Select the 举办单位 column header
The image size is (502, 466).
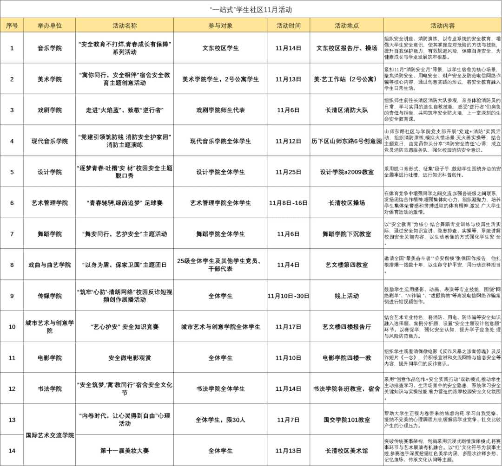coord(49,26)
